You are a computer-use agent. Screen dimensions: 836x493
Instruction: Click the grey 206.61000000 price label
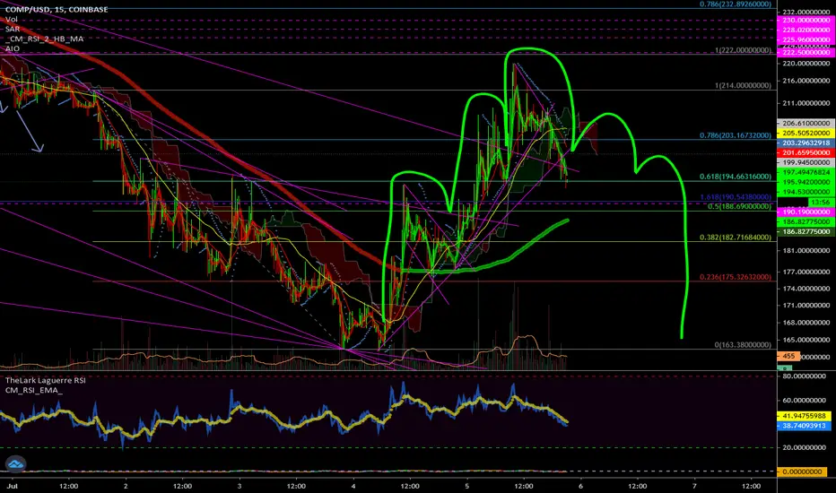coord(806,123)
